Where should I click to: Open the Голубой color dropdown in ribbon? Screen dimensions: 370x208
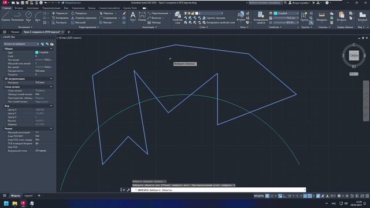point(286,13)
